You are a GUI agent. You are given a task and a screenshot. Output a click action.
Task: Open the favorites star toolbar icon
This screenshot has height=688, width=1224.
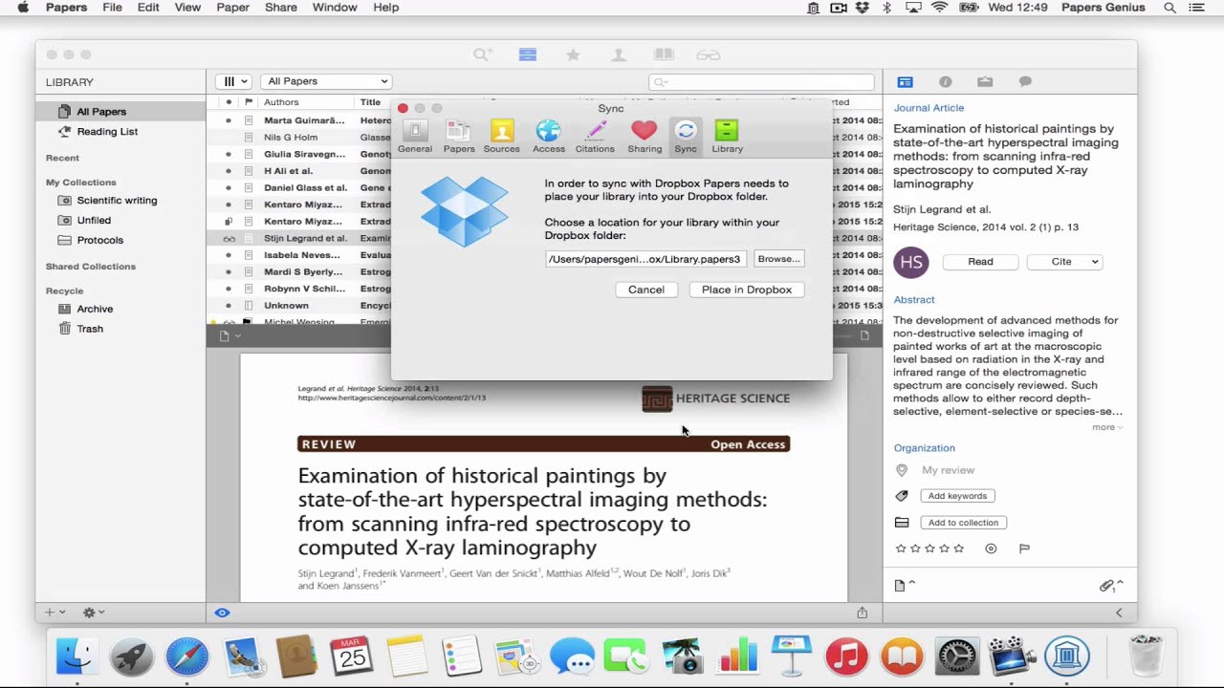[x=573, y=55]
